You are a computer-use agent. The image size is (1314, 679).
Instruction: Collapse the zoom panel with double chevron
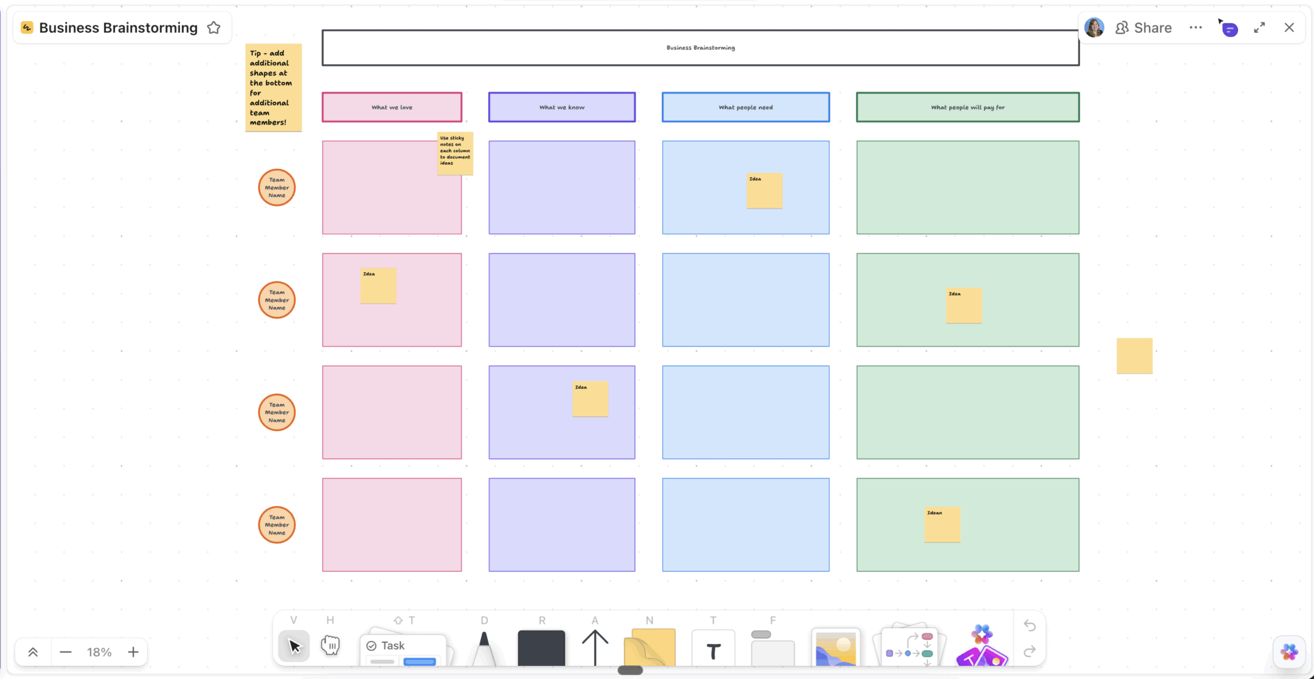point(33,652)
